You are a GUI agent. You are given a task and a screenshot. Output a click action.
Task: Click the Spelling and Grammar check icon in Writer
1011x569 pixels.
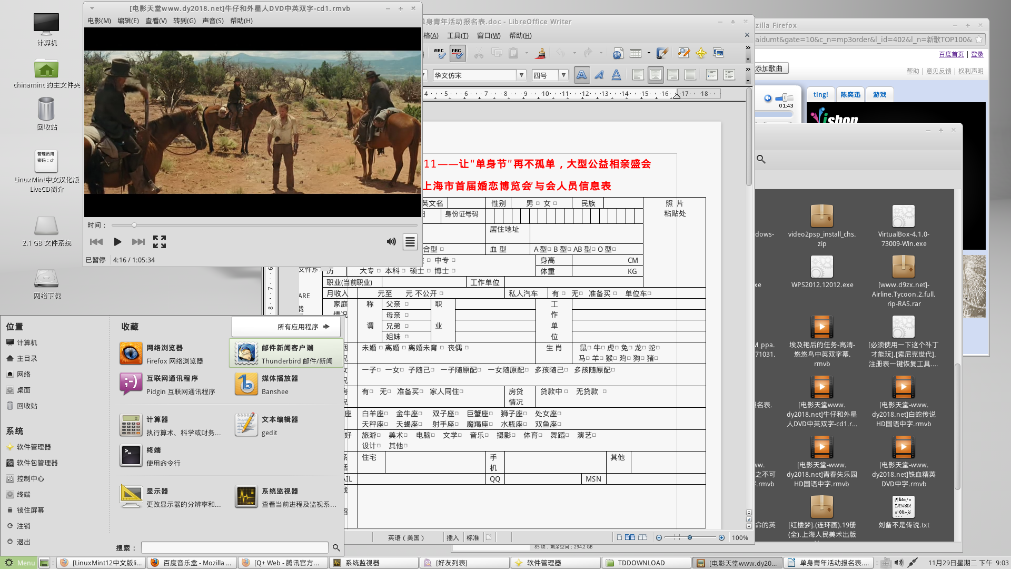(439, 53)
